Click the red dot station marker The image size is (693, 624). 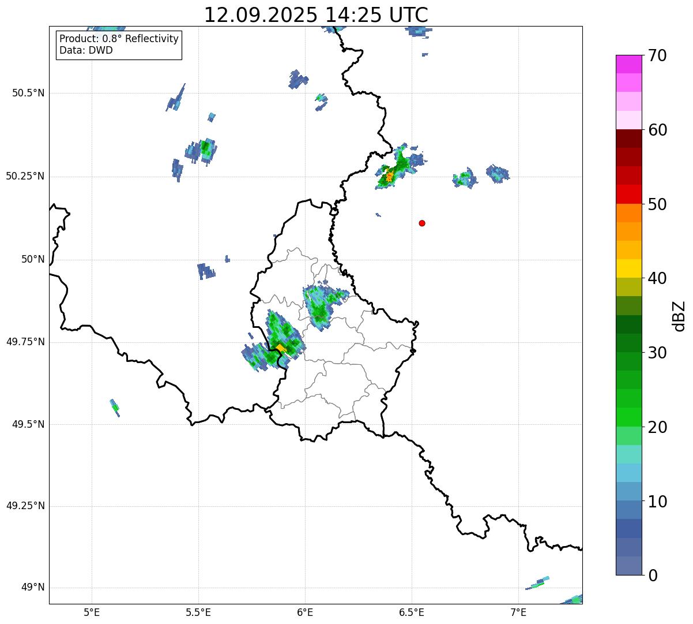point(422,223)
